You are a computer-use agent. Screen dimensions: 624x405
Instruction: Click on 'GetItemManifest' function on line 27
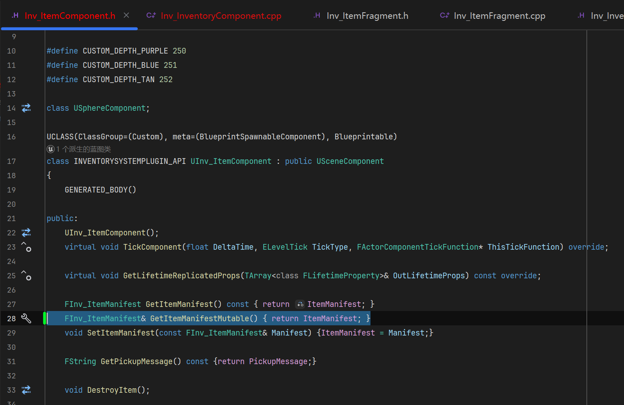180,304
